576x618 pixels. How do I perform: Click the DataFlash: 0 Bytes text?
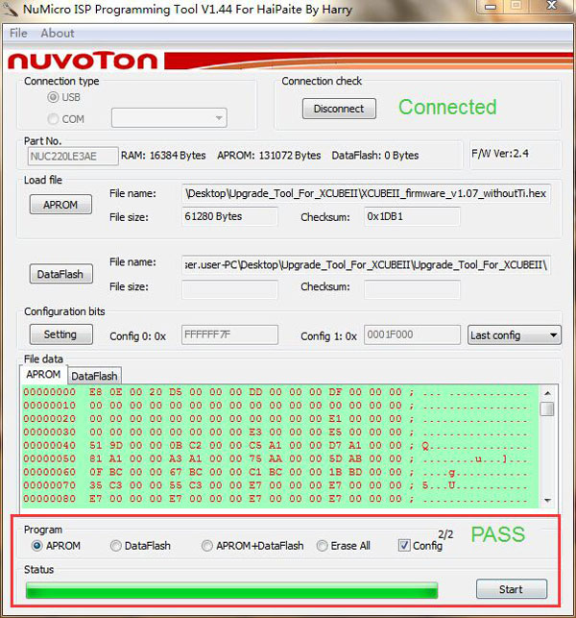375,156
